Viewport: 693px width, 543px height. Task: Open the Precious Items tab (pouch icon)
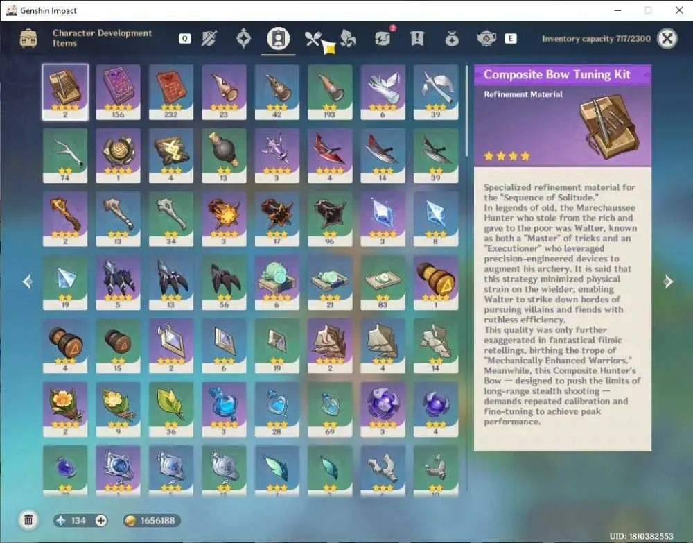(x=452, y=39)
